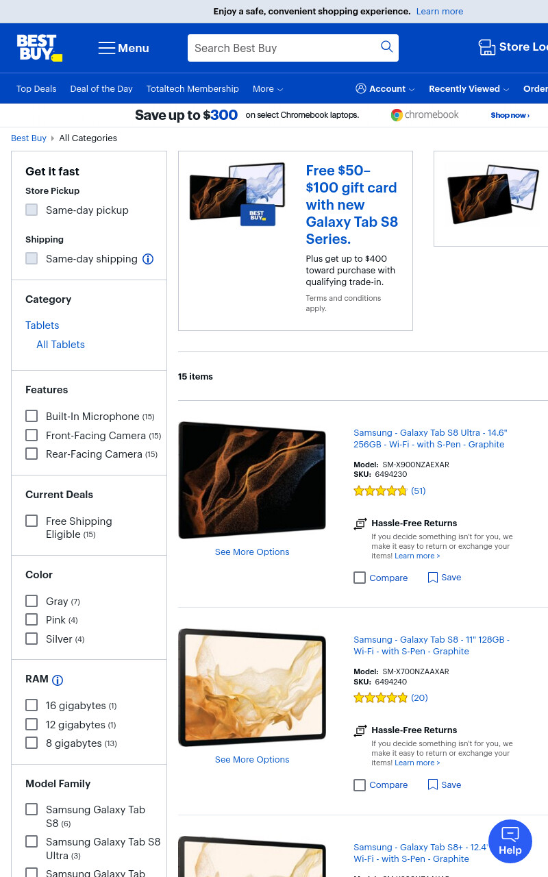Open Samsung Galaxy Tab S8 Ultra product link
Screen dimensions: 548x877
coord(430,438)
